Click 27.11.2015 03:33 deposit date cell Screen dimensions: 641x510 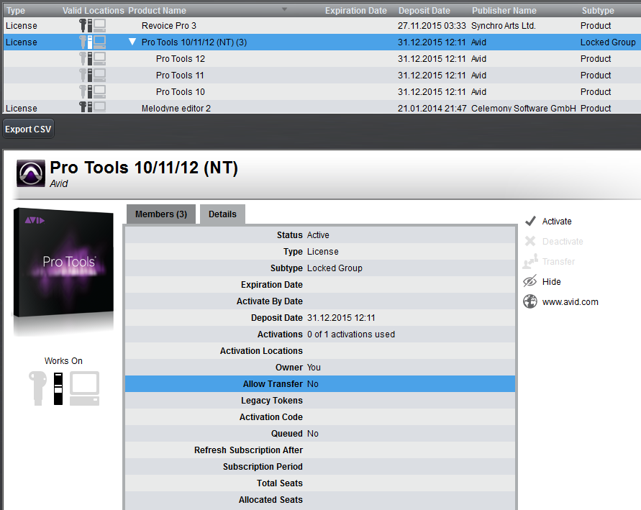(x=432, y=25)
